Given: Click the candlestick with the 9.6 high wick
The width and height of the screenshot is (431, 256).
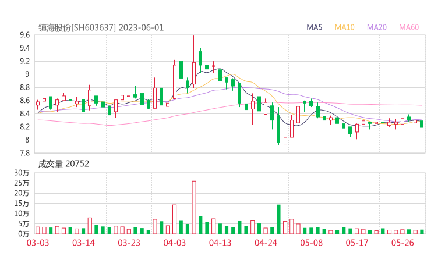Looking at the screenshot, I should tap(194, 62).
